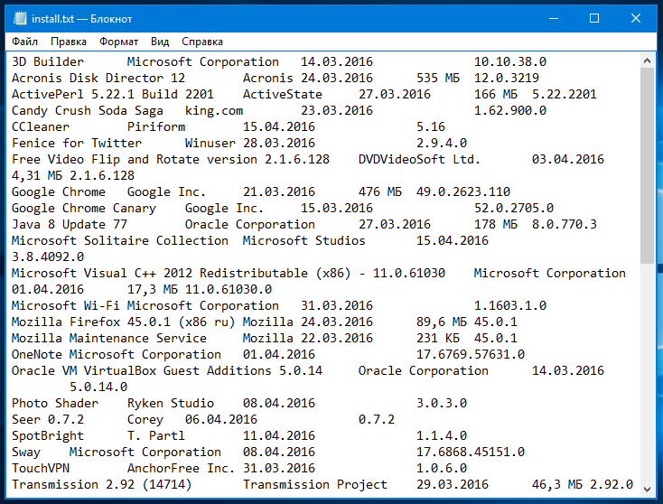Click the size '89,6 МБ'
The height and width of the screenshot is (504, 663).
coord(442,322)
